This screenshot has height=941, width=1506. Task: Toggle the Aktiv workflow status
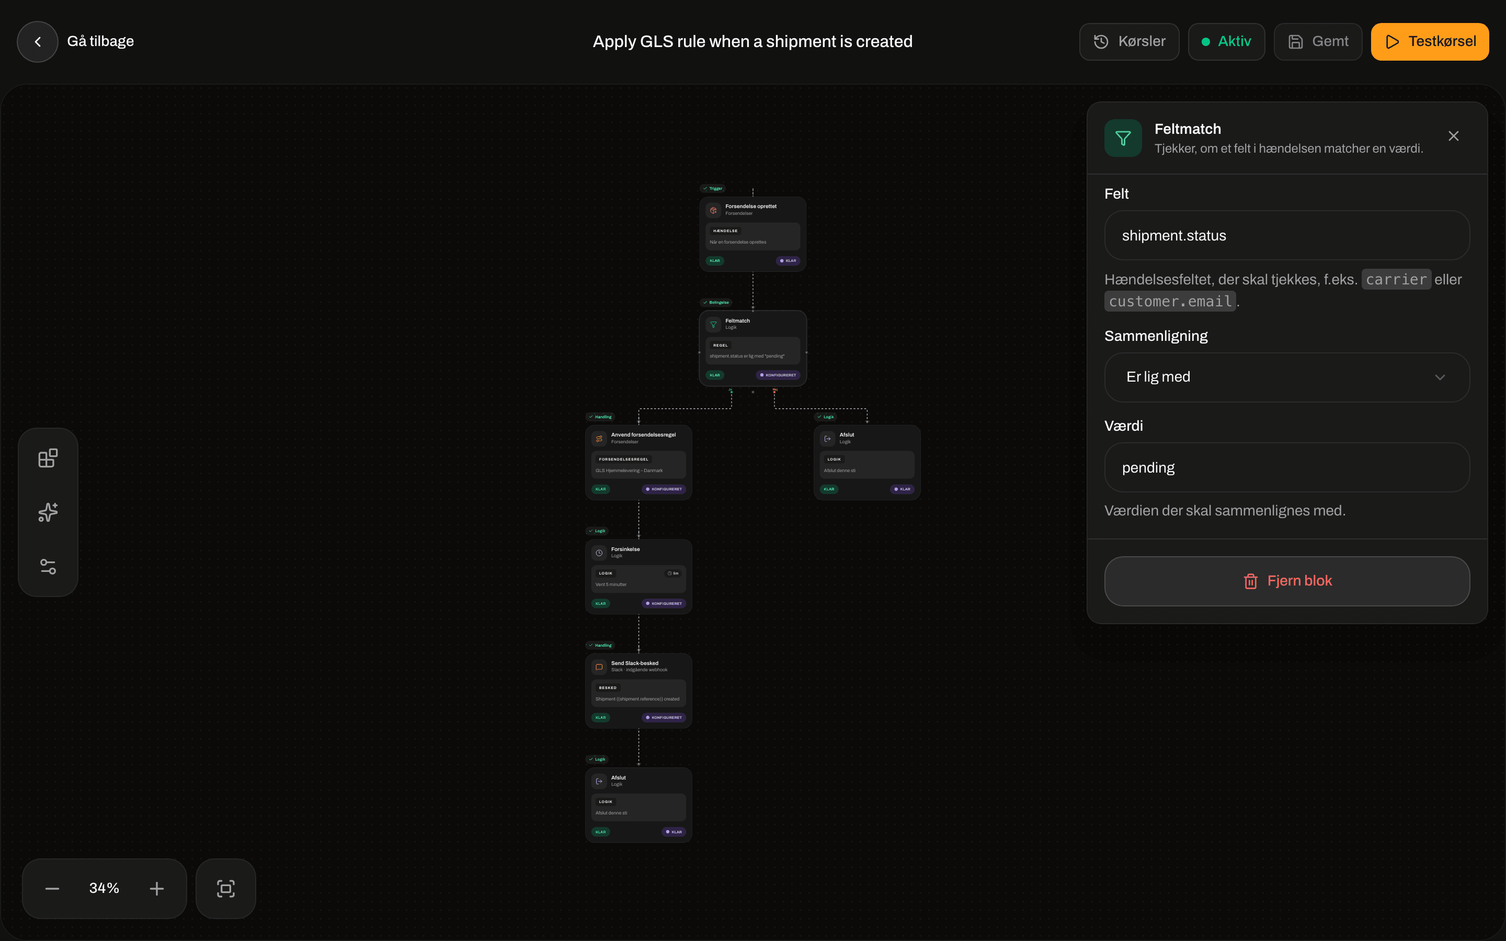click(1226, 42)
